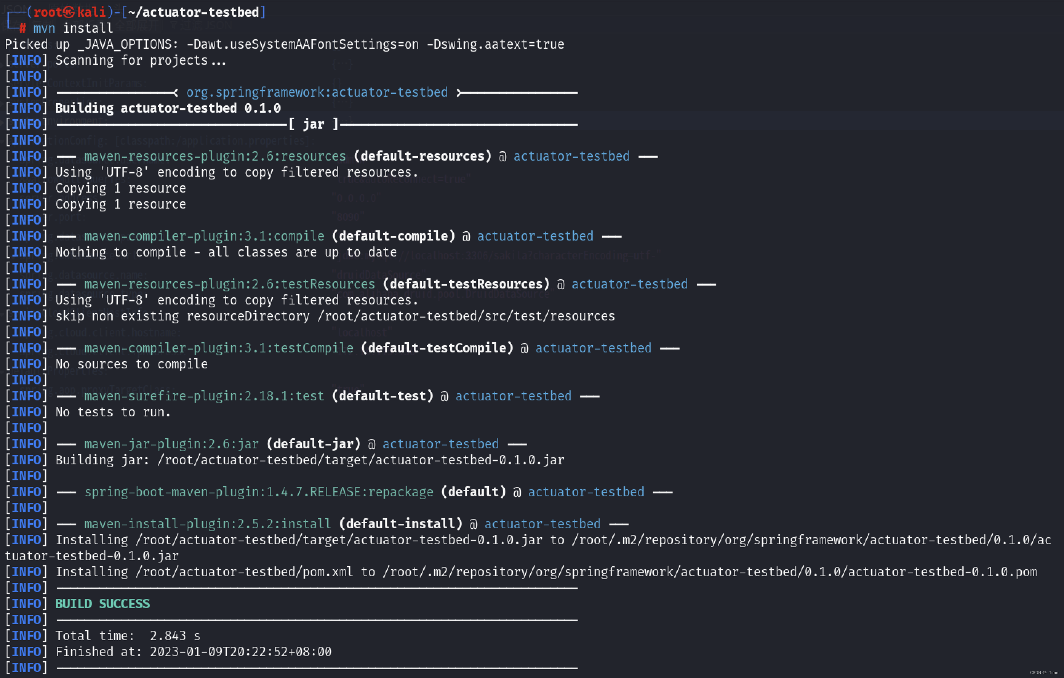Viewport: 1064px width, 678px height.
Task: Click '(default-install)' execution label
Action: [401, 524]
